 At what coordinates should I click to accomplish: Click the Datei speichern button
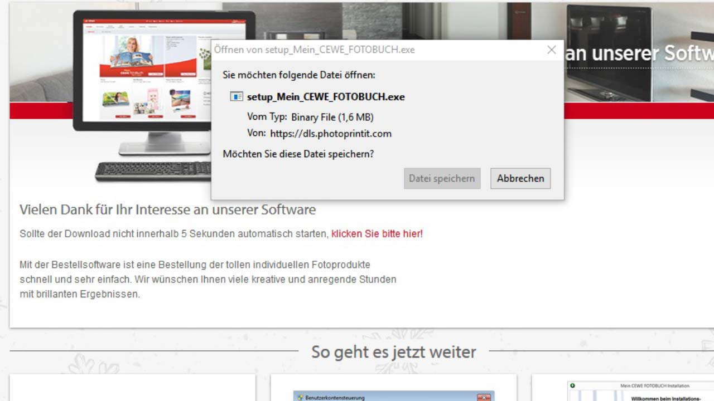pyautogui.click(x=442, y=179)
